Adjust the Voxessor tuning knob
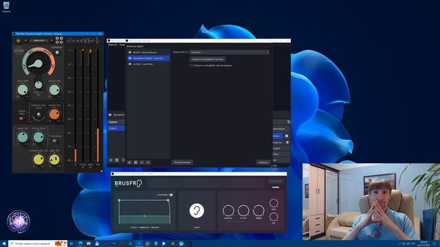Screen dimensions: 440x247 38,137
